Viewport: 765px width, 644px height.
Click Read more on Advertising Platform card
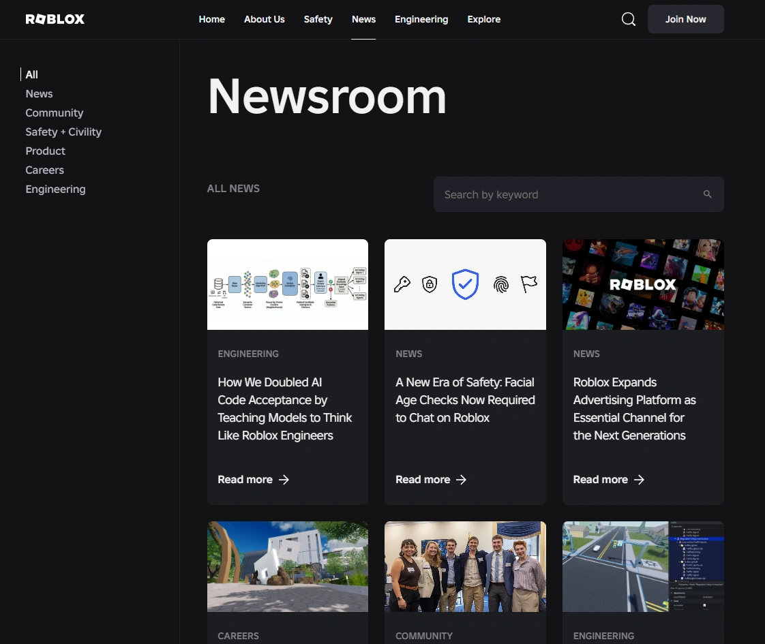coord(600,480)
